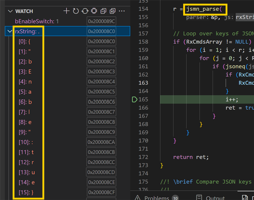Screen dimensions: 254x200
Task: Switch to the Output tab
Action: 210,197
